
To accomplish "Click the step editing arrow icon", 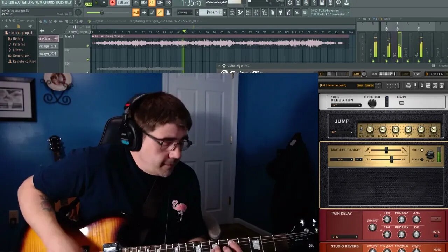I will point(144,13).
